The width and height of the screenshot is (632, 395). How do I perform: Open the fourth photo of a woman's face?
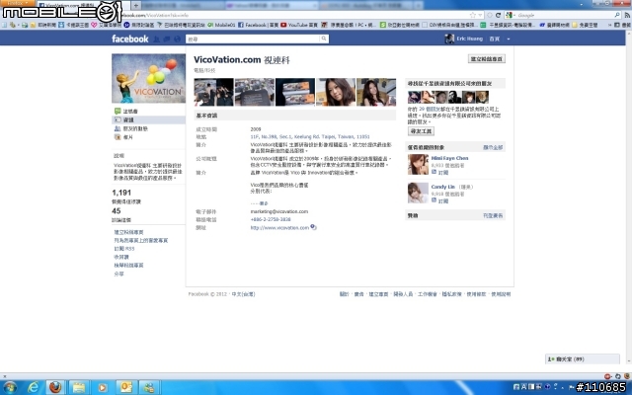click(x=336, y=92)
